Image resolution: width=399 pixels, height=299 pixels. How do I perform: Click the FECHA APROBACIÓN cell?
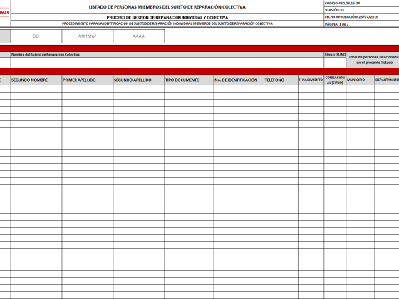coord(361,17)
